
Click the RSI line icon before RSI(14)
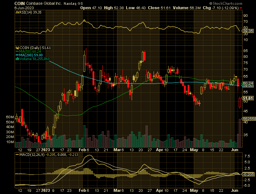(x=17, y=12)
